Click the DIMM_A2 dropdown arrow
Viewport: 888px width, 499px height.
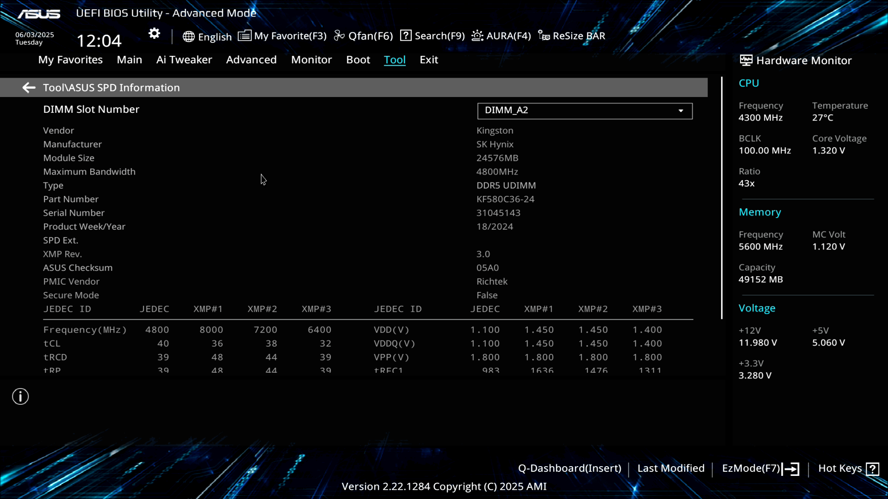click(x=681, y=111)
